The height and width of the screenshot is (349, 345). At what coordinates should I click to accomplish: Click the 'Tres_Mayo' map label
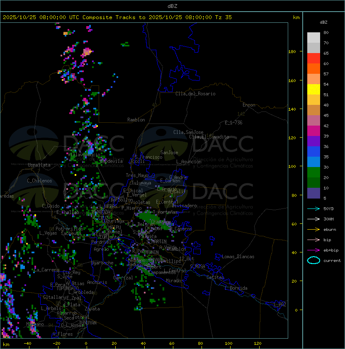[137, 175]
